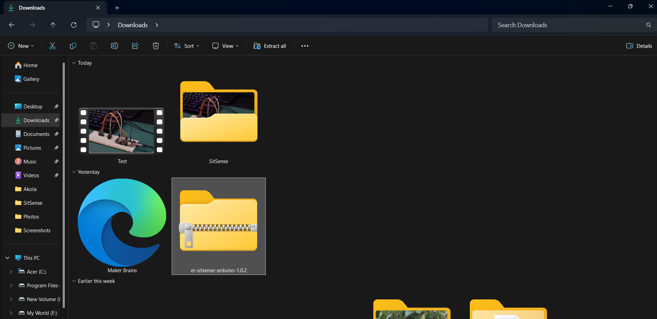Expand the Program Files drive node
657x319 pixels.
11,286
